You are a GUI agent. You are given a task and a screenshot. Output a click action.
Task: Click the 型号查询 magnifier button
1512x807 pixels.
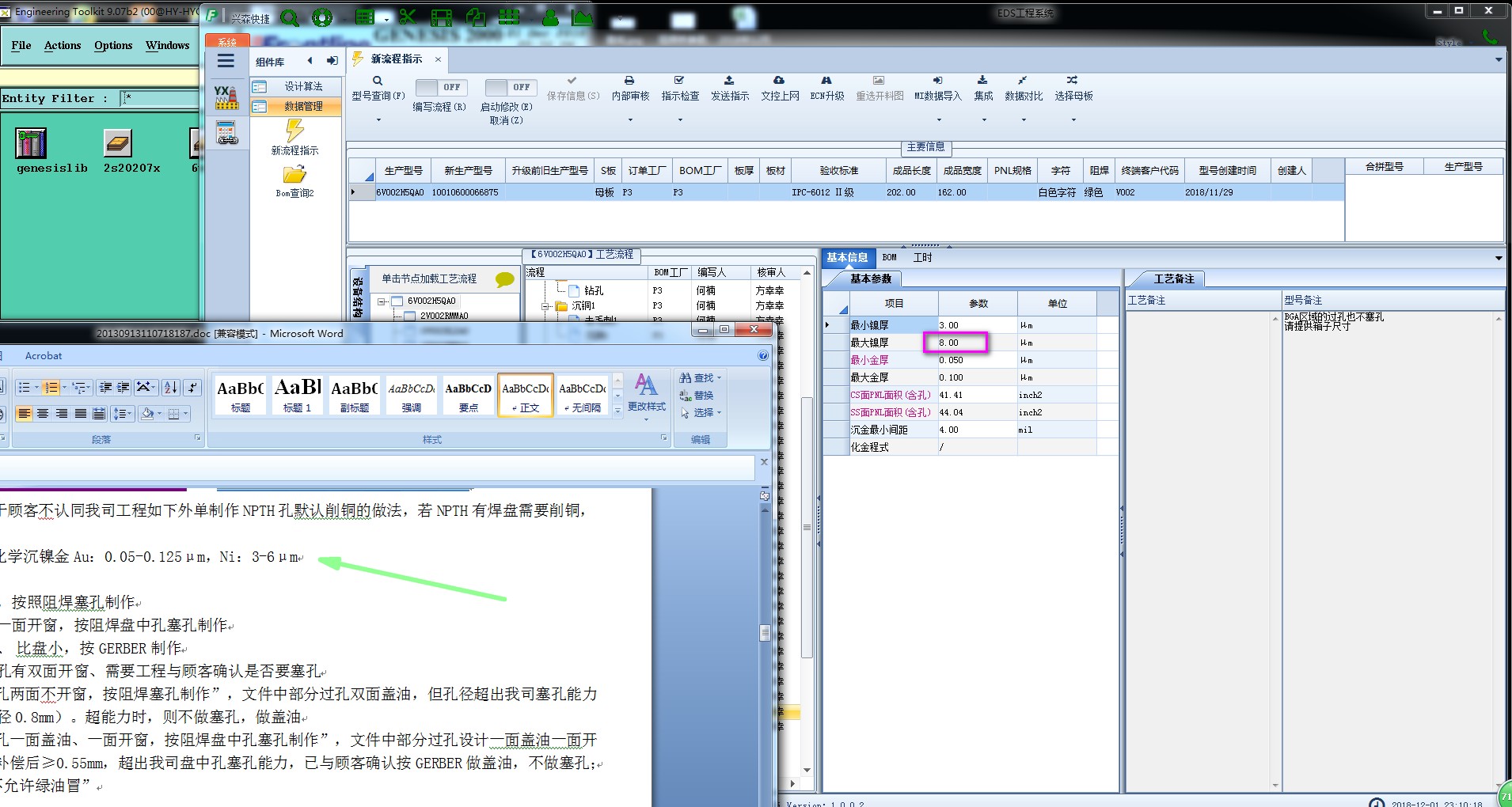[378, 81]
